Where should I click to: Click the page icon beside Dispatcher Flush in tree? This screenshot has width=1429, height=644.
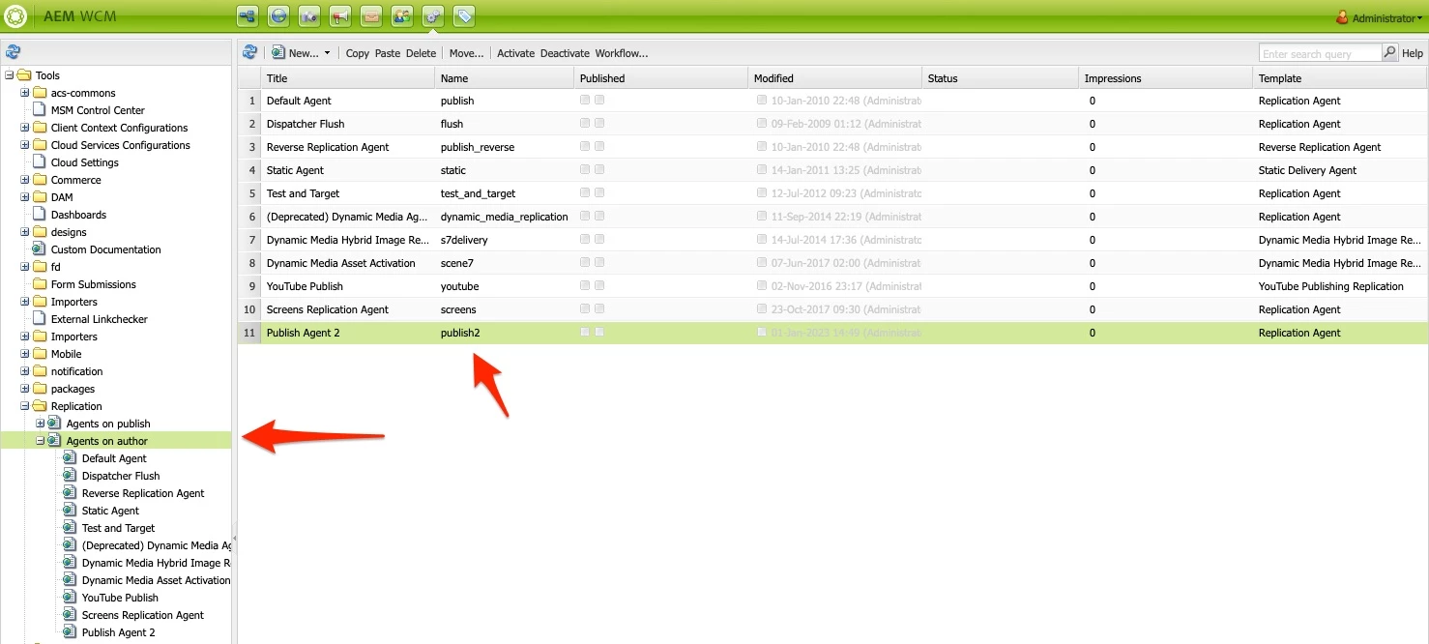click(70, 476)
